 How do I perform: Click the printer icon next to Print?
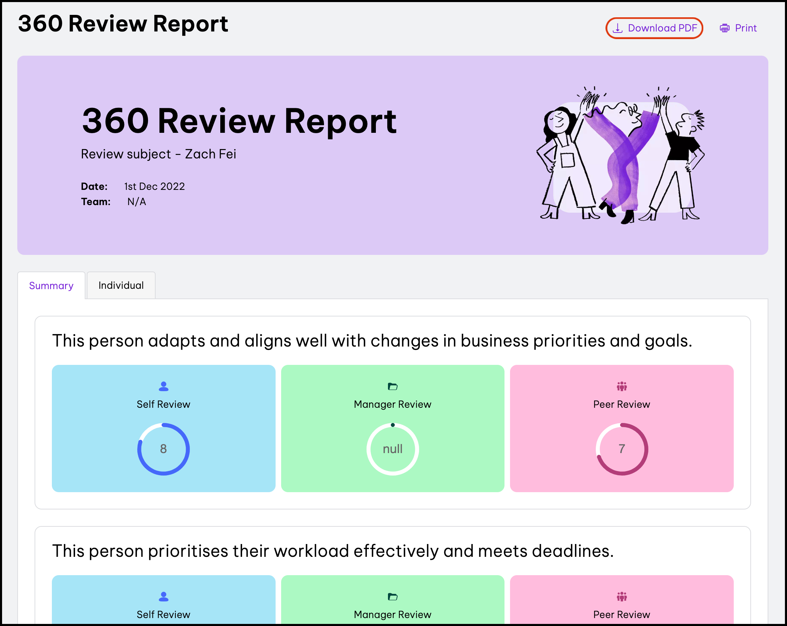tap(724, 28)
